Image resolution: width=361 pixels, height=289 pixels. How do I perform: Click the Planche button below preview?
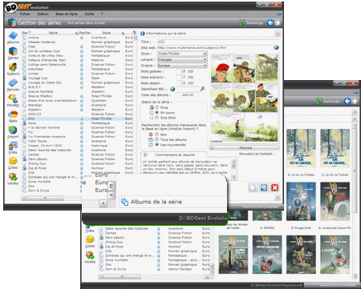point(245,147)
